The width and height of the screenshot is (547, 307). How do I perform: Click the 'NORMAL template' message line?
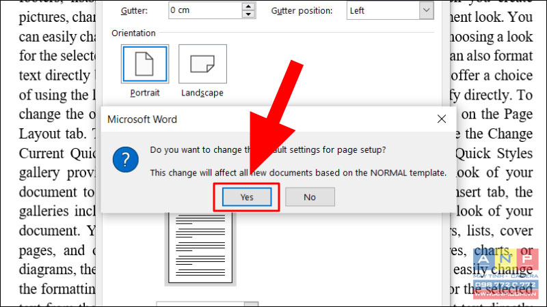coord(298,173)
